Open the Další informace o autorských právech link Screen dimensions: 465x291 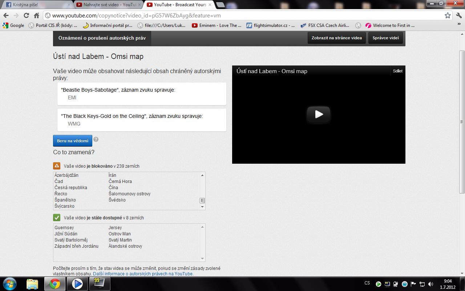pyautogui.click(x=143, y=274)
